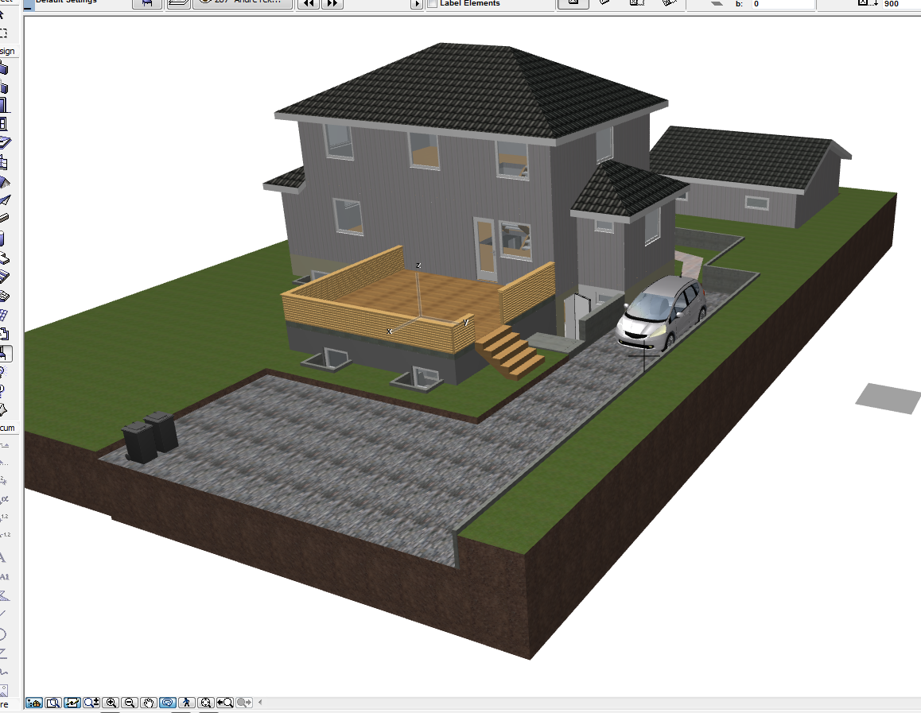Select the Pan hand tool

click(x=149, y=703)
